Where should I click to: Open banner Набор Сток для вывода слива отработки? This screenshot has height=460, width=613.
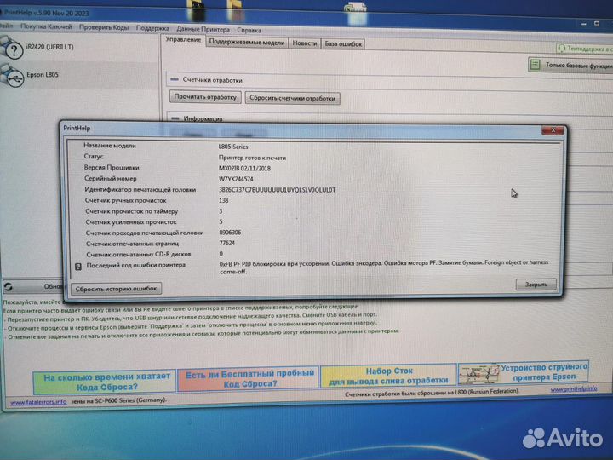(x=388, y=376)
